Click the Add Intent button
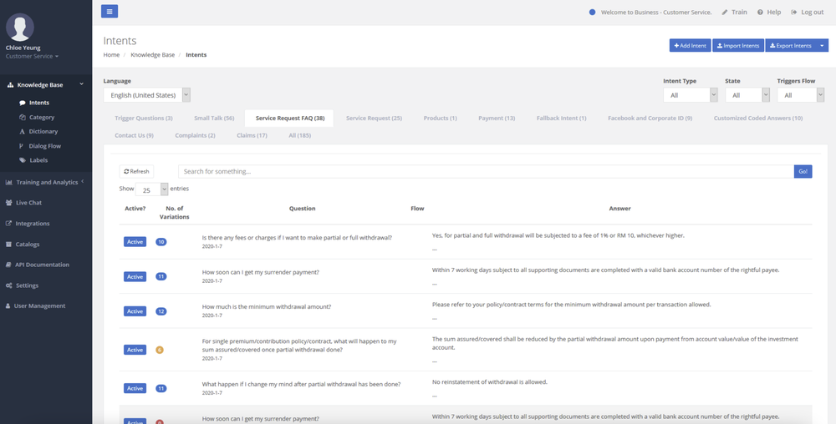 click(690, 46)
